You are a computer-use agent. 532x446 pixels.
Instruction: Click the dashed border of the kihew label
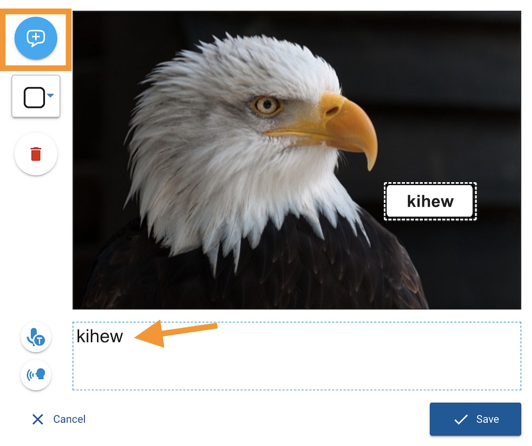coord(430,183)
